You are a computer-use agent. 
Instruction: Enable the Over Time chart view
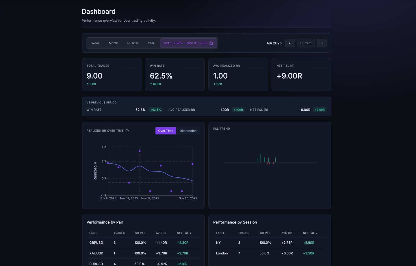click(166, 131)
